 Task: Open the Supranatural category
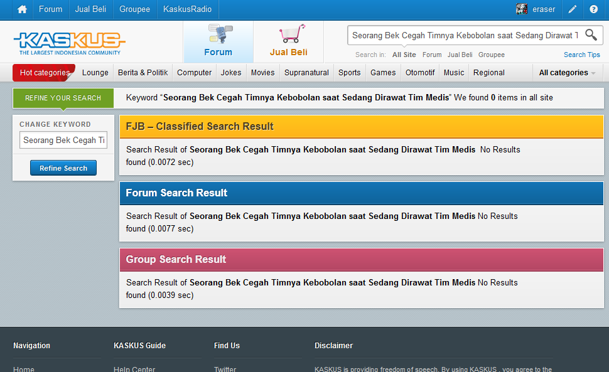(x=306, y=73)
